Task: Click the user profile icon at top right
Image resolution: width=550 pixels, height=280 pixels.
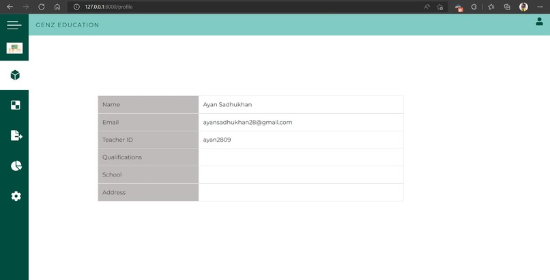Action: point(539,22)
